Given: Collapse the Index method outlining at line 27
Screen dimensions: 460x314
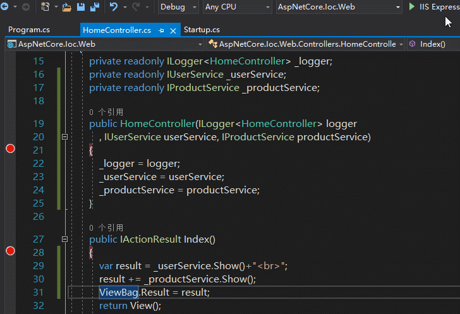Looking at the screenshot, I should (65, 239).
